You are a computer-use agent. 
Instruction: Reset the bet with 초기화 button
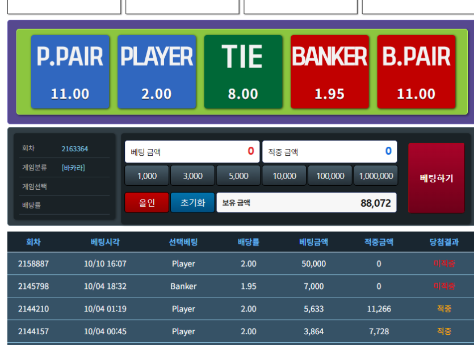tap(192, 203)
